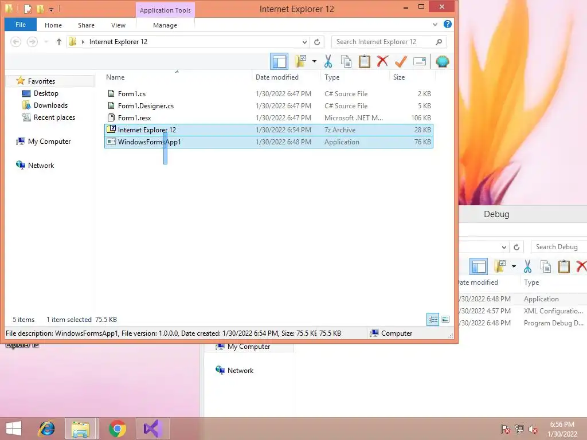
Task: Select My Computer in front window
Action: (49, 142)
